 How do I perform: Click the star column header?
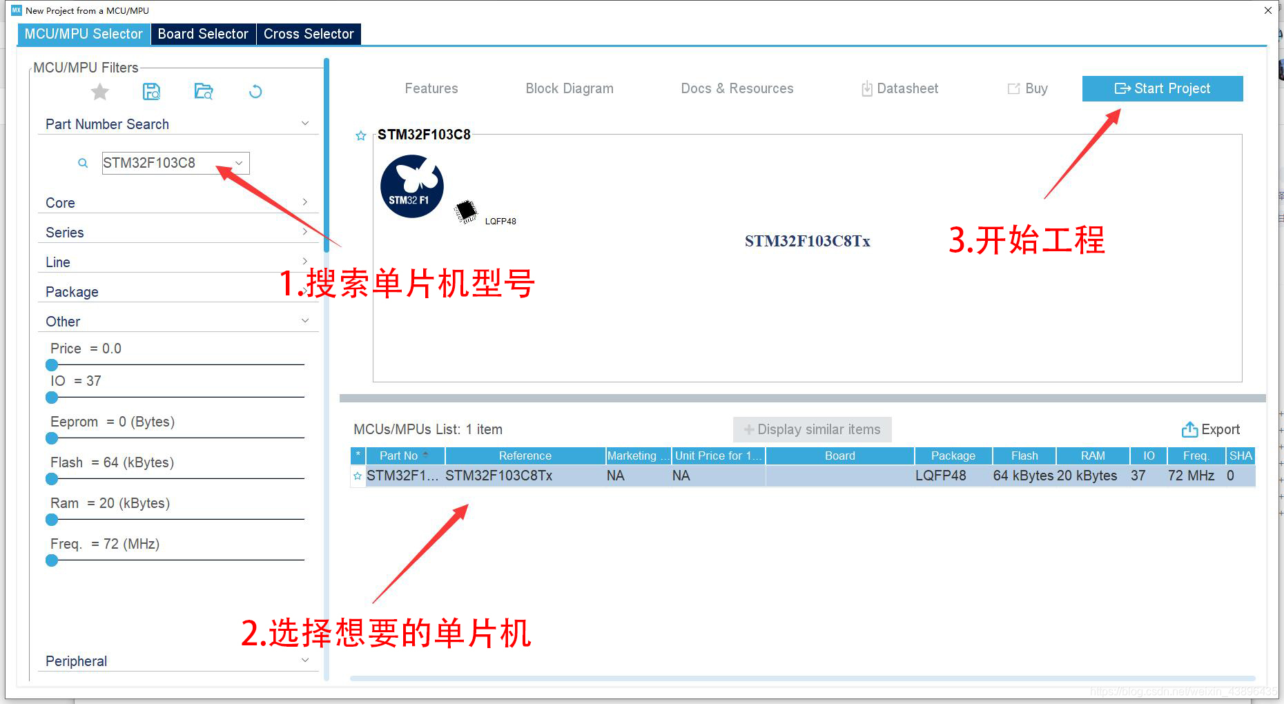(358, 456)
